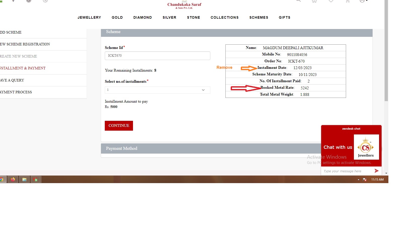Click Your Remaining Installments: 8 text
This screenshot has width=403, height=227.
130,70
